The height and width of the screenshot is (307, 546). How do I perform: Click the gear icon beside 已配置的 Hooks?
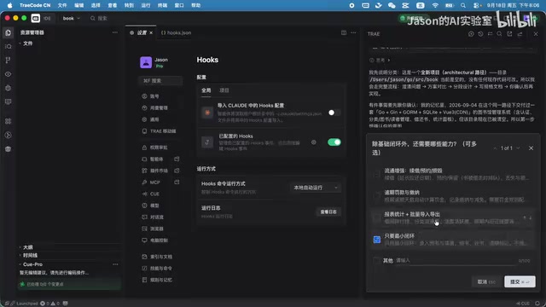314,142
